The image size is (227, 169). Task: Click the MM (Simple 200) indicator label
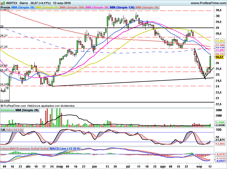(x=72, y=7)
